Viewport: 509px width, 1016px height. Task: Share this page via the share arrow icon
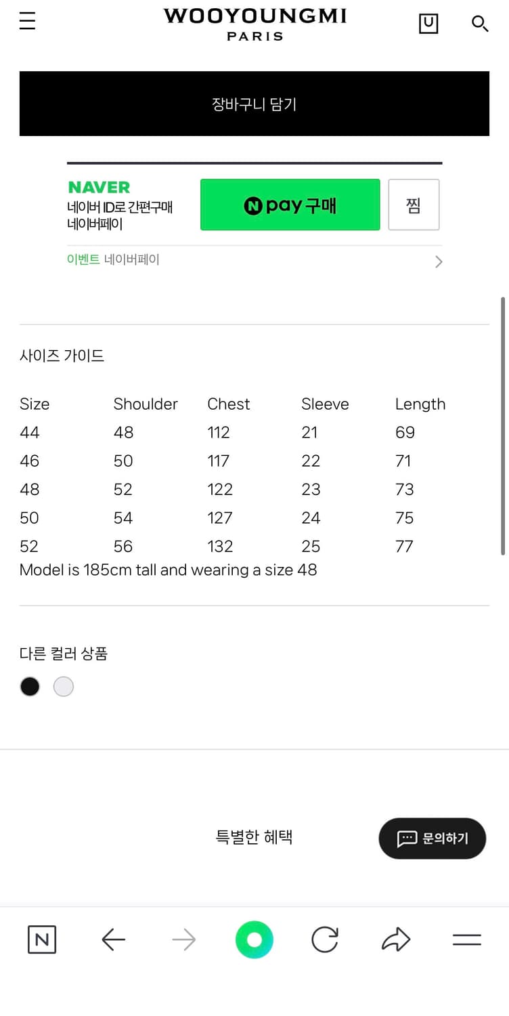click(x=395, y=939)
